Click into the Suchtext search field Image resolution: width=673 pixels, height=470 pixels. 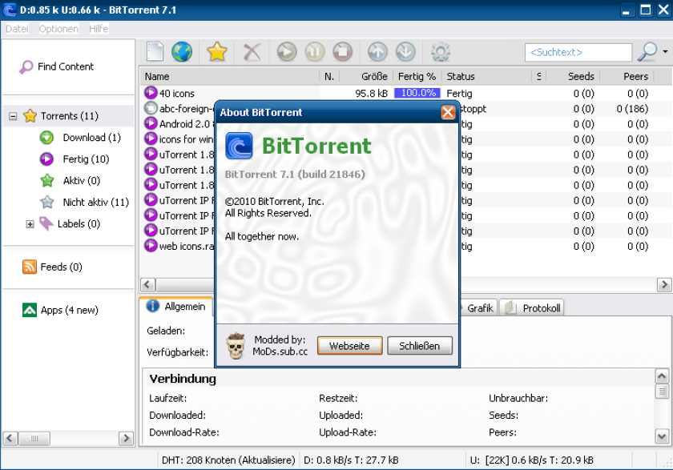coord(578,52)
